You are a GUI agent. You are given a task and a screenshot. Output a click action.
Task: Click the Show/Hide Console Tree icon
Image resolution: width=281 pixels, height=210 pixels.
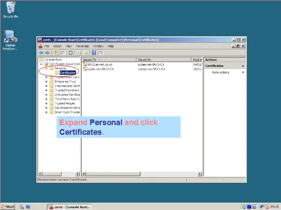62,52
